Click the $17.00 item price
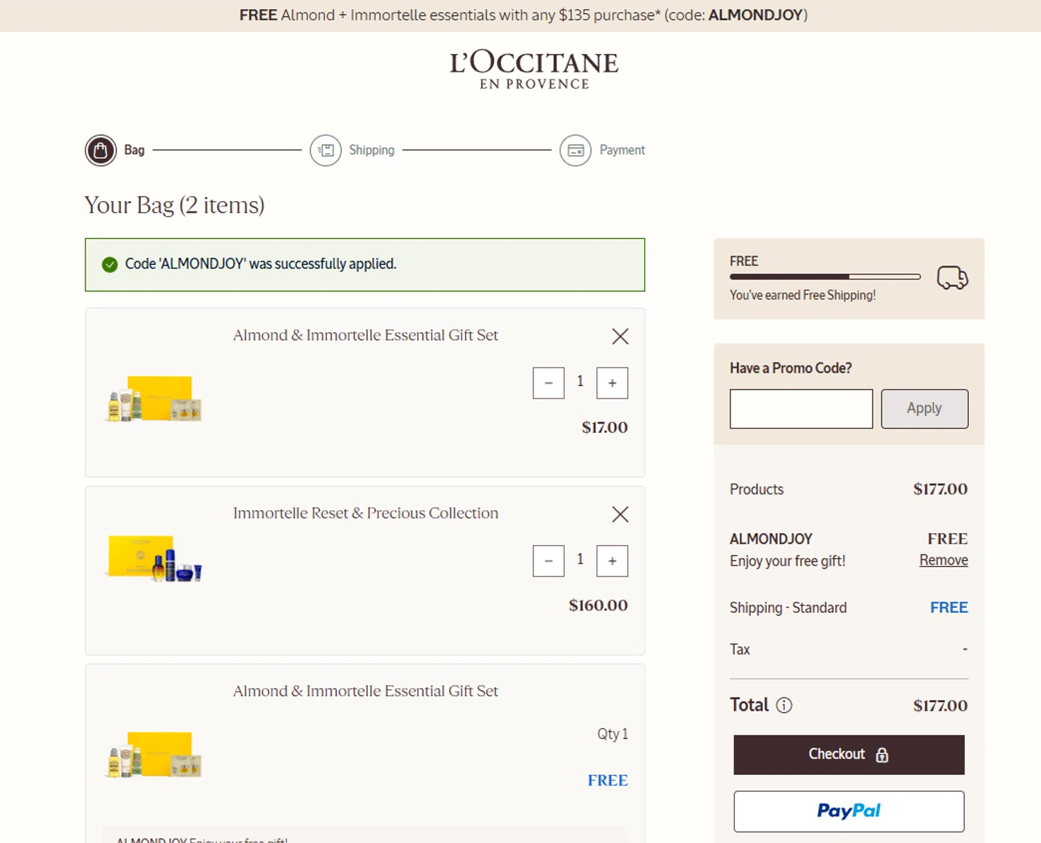The image size is (1041, 843). [604, 428]
